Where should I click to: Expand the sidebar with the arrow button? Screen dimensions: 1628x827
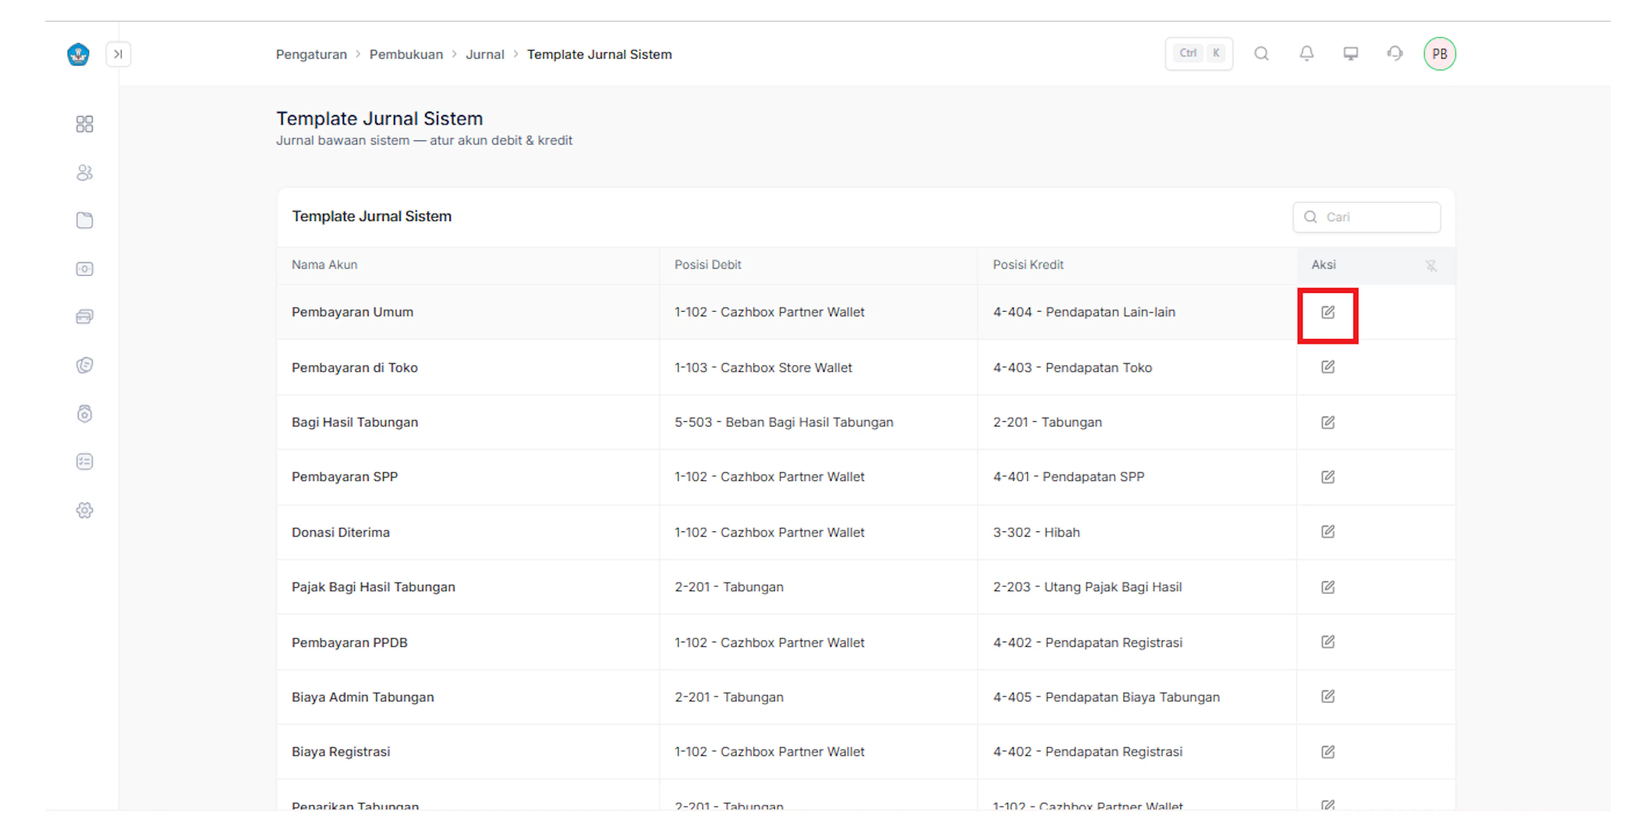tap(118, 54)
